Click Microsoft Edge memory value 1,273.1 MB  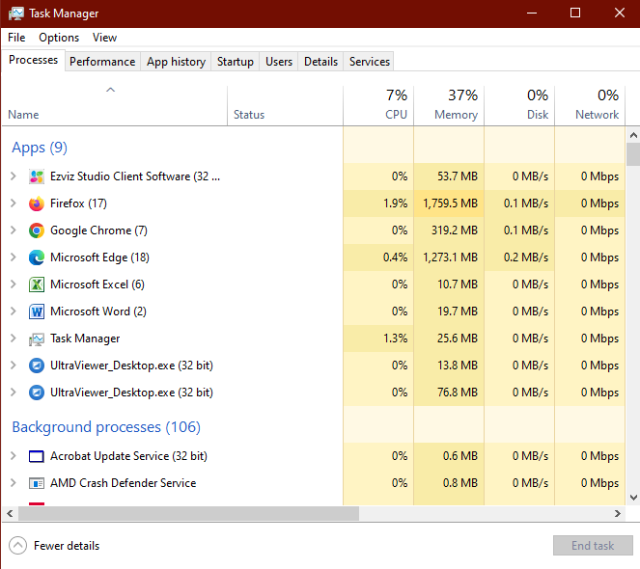pos(450,257)
